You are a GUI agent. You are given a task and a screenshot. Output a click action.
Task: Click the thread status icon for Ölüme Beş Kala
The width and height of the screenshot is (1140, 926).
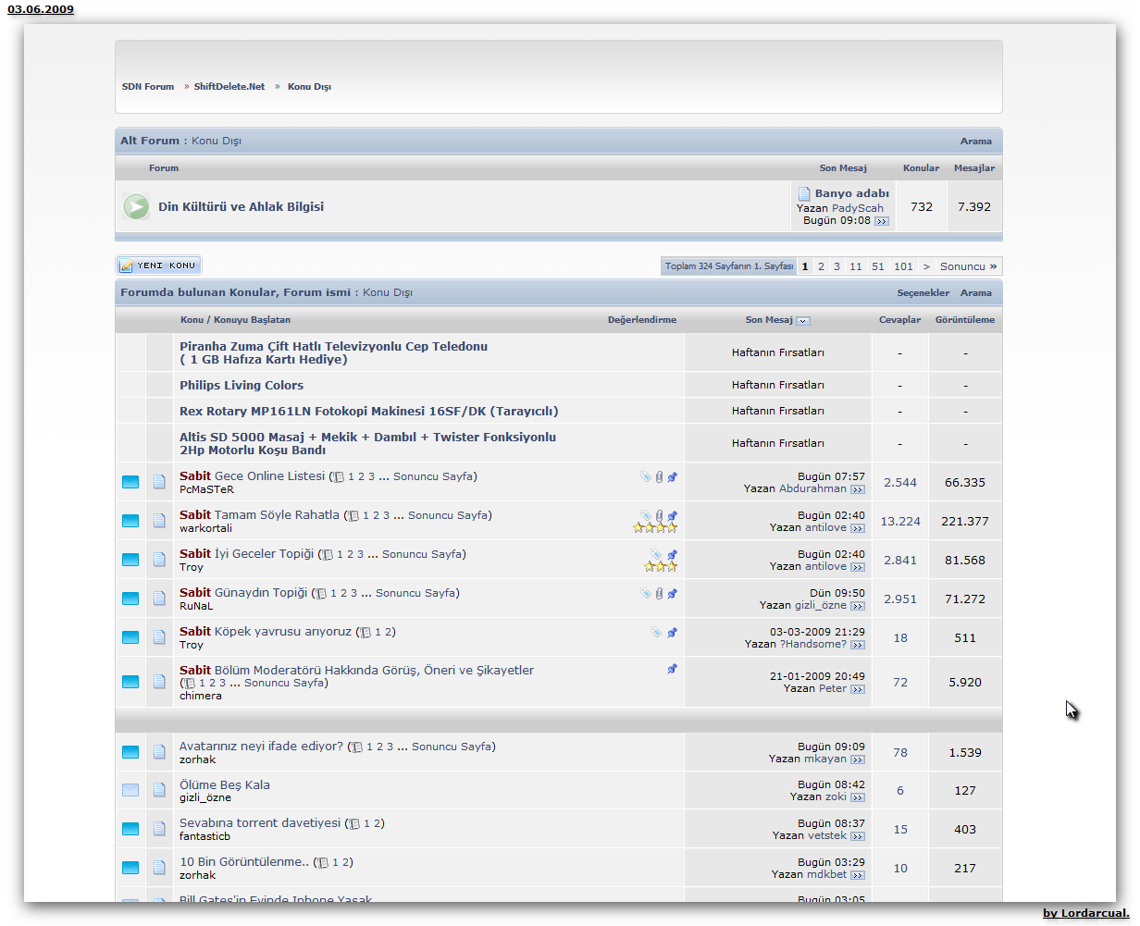(x=130, y=790)
